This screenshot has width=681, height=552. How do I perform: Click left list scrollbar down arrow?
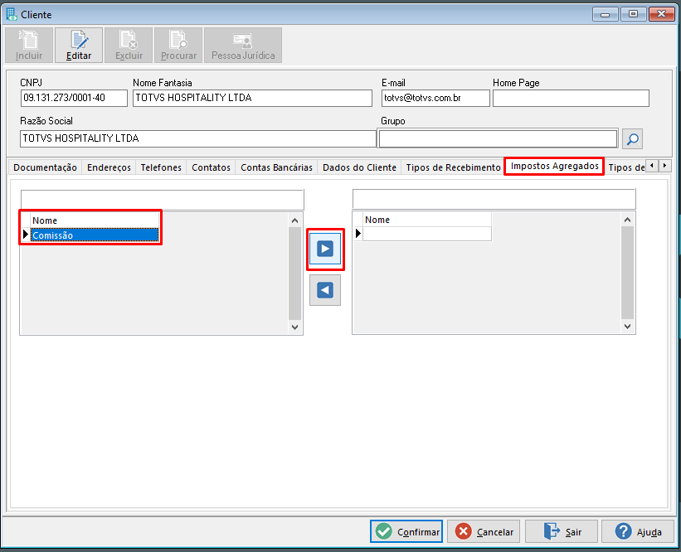point(295,327)
